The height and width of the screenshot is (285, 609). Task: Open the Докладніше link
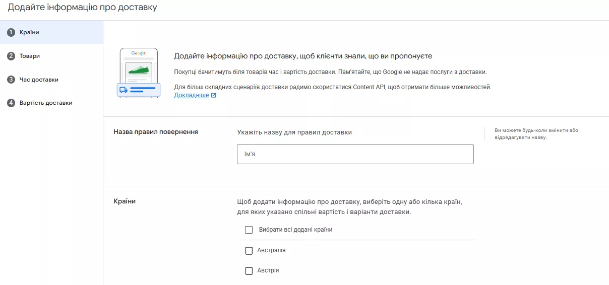pyautogui.click(x=191, y=95)
